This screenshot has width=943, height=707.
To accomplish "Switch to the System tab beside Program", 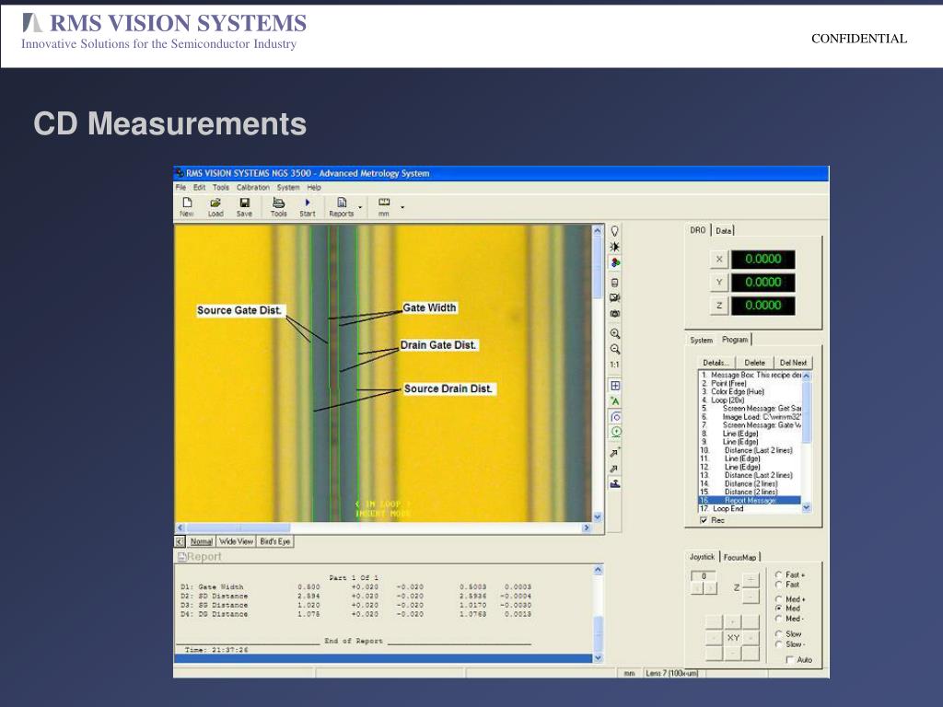I will (x=701, y=341).
